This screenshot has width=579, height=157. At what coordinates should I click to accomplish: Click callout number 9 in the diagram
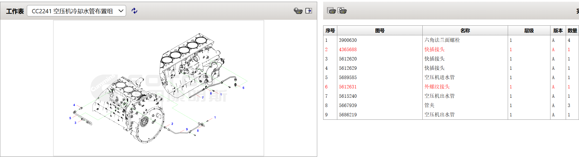tap(187, 129)
